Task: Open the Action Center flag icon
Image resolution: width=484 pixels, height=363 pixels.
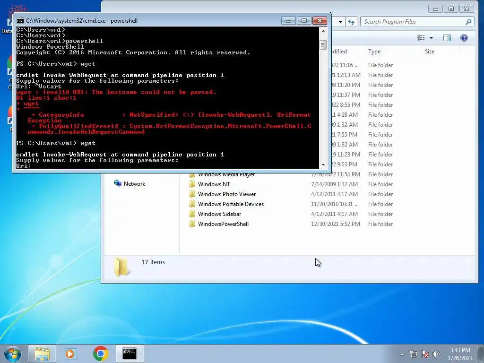Action: pyautogui.click(x=425, y=354)
